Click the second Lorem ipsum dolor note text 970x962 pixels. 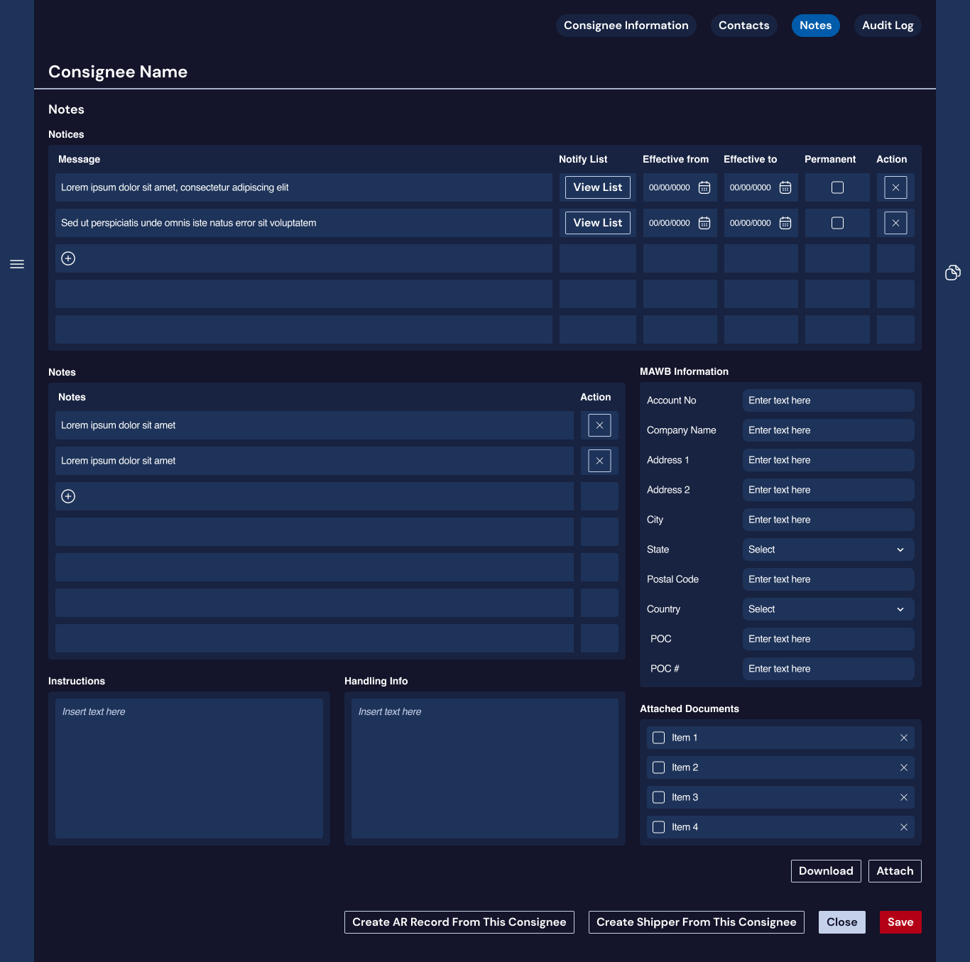pos(118,461)
